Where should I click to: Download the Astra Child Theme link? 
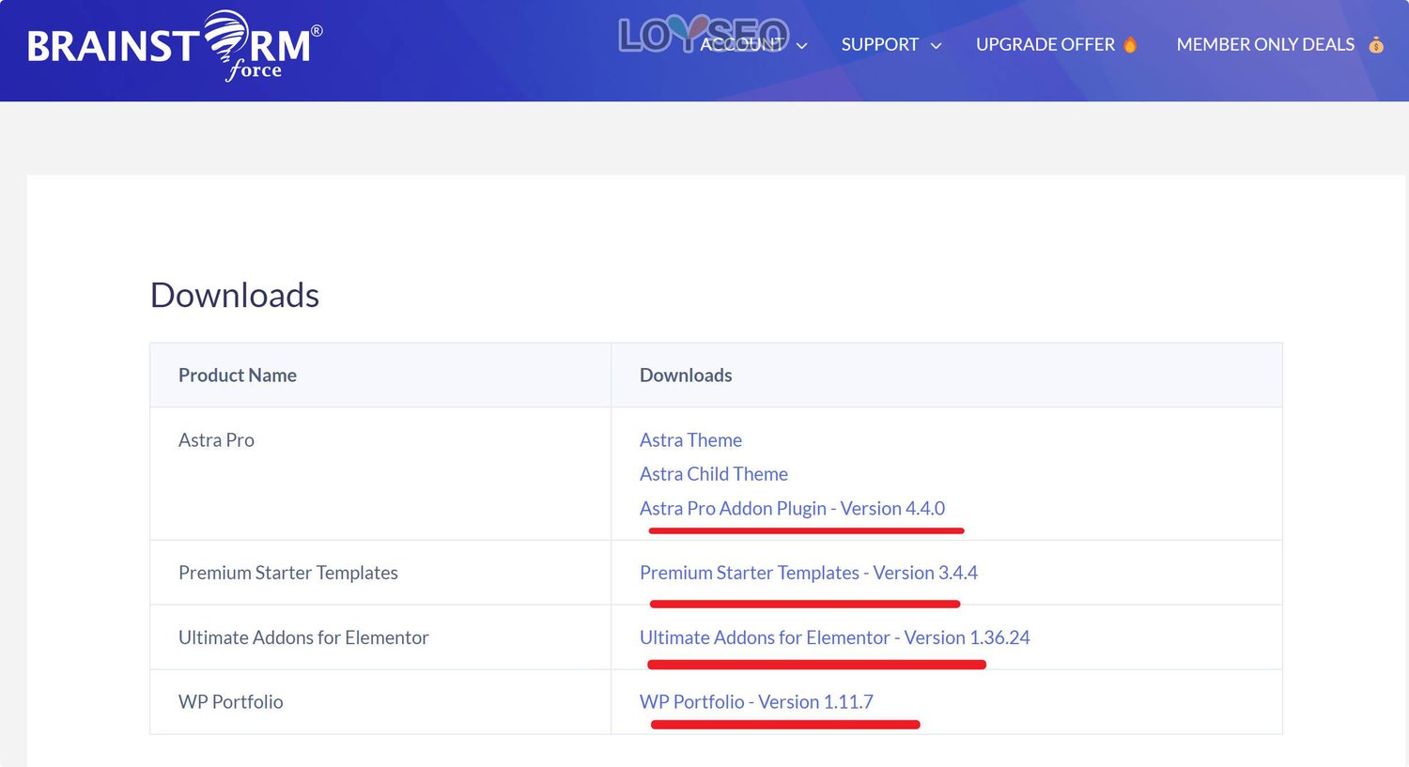click(x=714, y=474)
